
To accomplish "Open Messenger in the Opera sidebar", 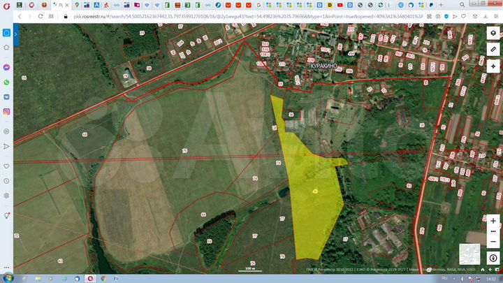I will click(6, 67).
